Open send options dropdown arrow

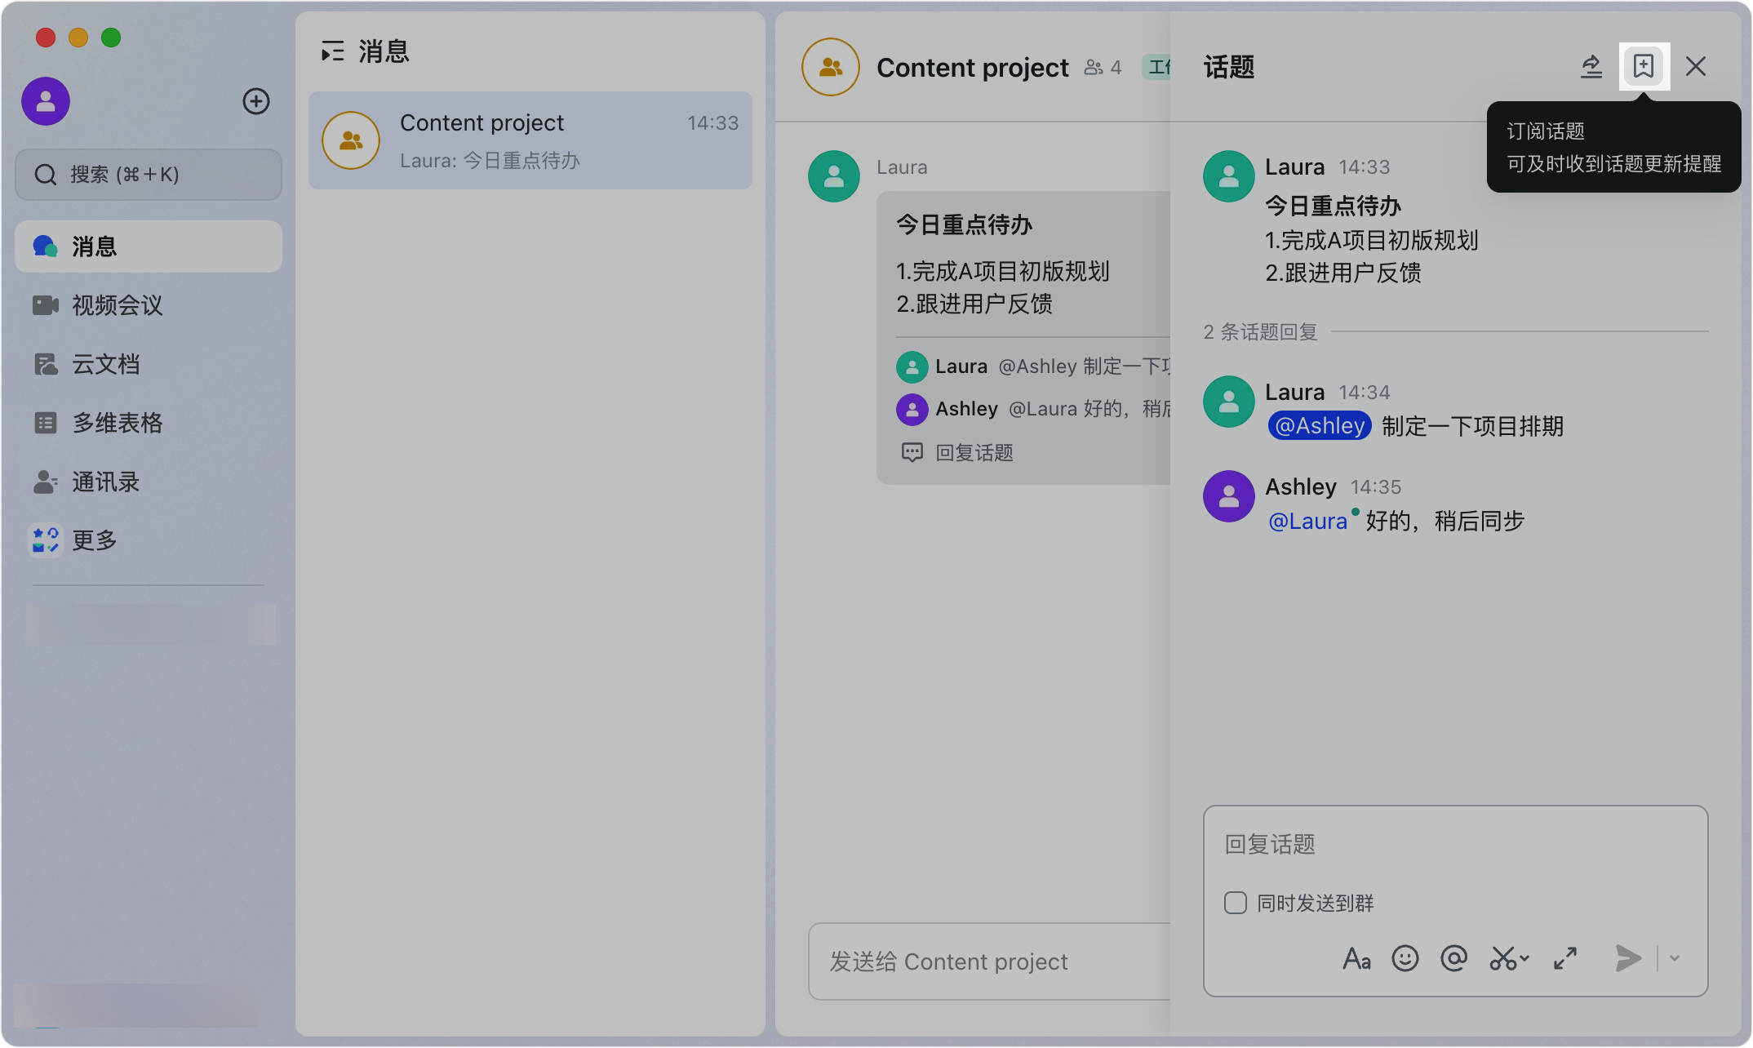pos(1675,958)
